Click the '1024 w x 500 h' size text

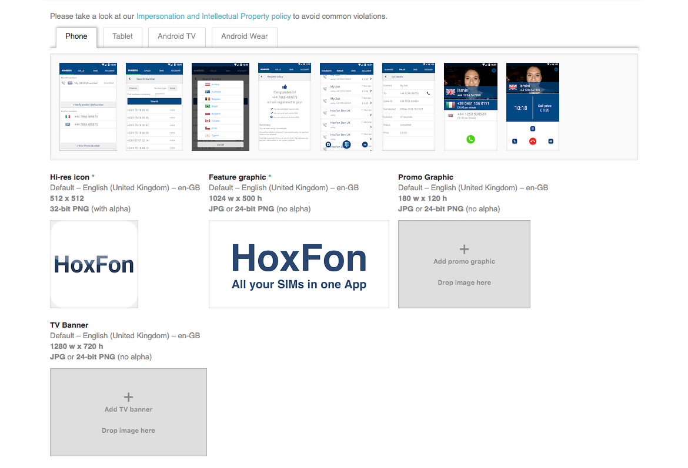tap(235, 198)
